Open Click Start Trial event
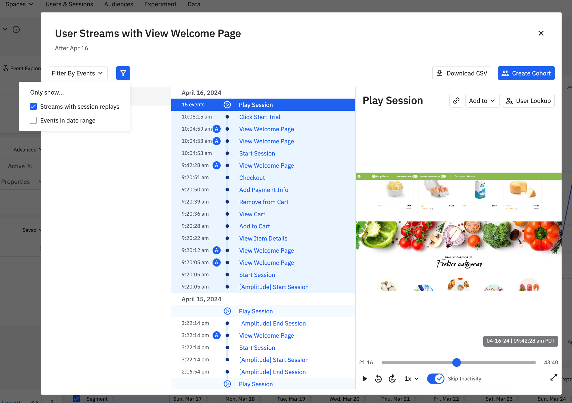 [x=260, y=117]
